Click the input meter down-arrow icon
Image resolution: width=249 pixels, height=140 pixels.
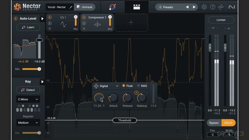[x=213, y=28]
